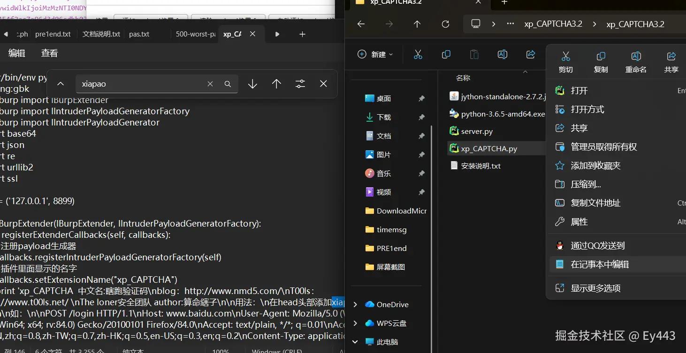Click breadcrumb chevron after PC icon
The width and height of the screenshot is (686, 353).
pyautogui.click(x=494, y=24)
